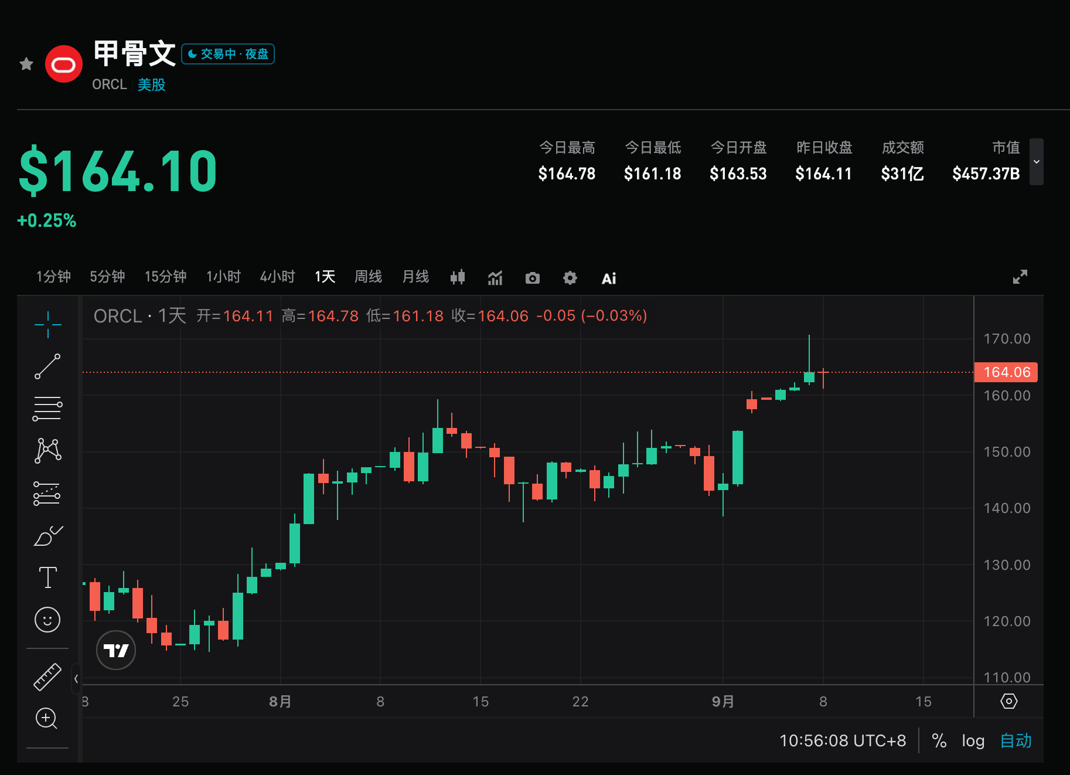Open timezone 10:56:08 UTC+8 selector
Image resolution: width=1070 pixels, height=775 pixels.
tap(842, 741)
